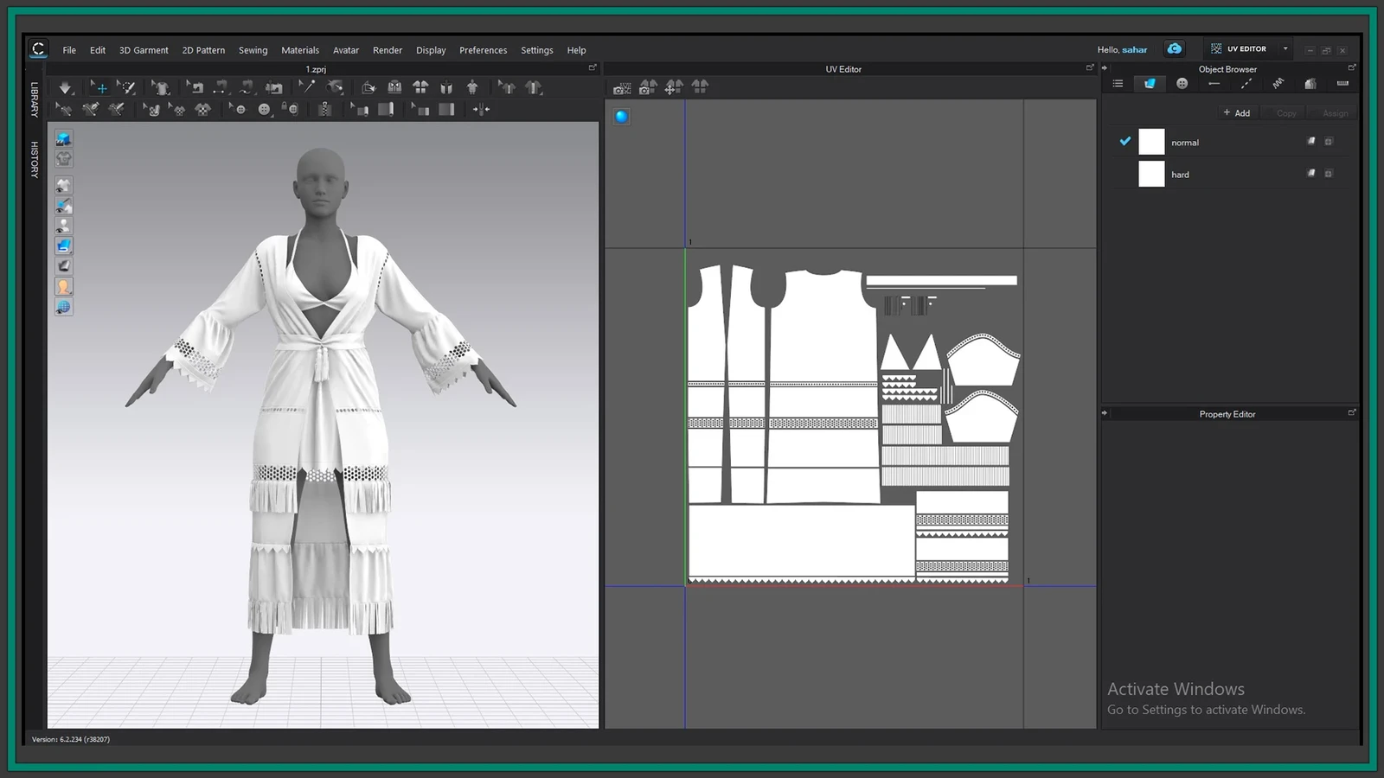The image size is (1384, 778).
Task: Open the LIBRARY side tab
Action: 35,99
